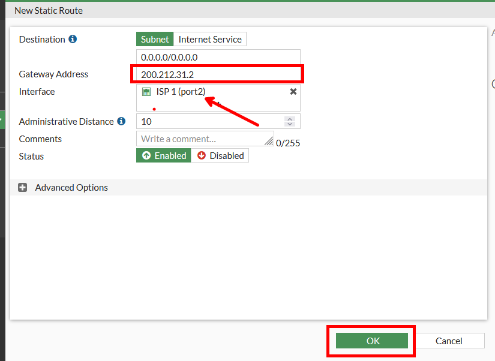The width and height of the screenshot is (495, 361).
Task: Click the Gateway Address field
Action: tap(218, 74)
